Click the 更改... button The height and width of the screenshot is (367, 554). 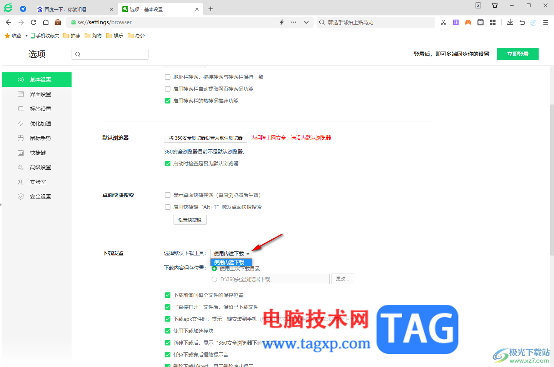342,279
